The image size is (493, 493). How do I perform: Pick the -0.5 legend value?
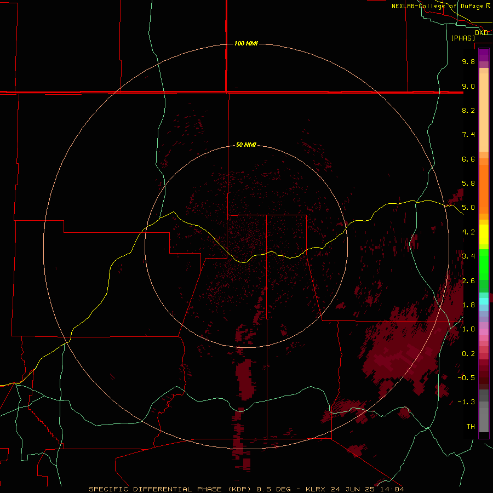(x=466, y=378)
